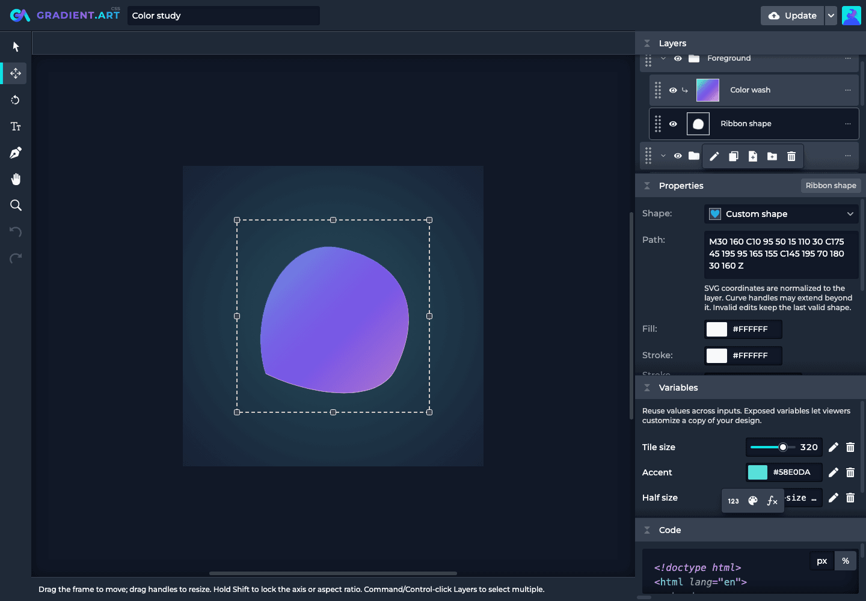Open the user avatar menu
Viewport: 866px width, 601px height.
[x=852, y=16]
